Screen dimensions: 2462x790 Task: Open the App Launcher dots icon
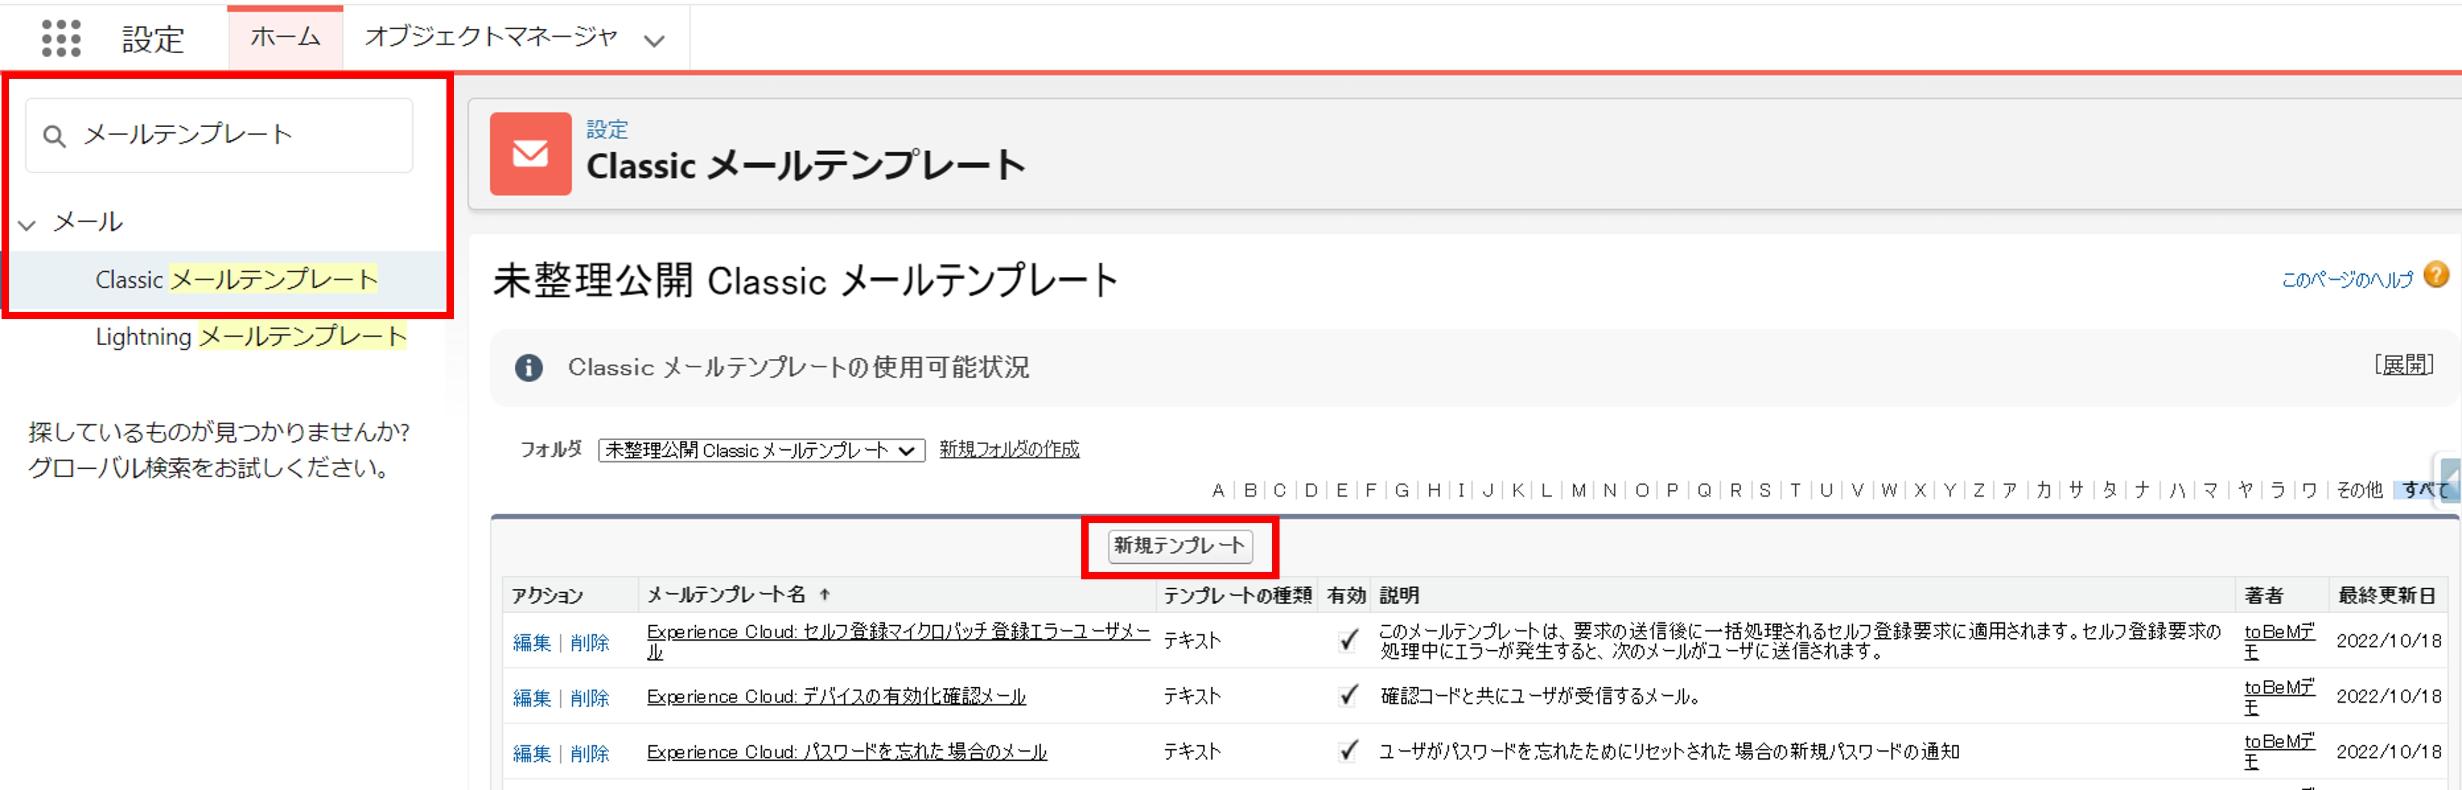click(x=61, y=39)
